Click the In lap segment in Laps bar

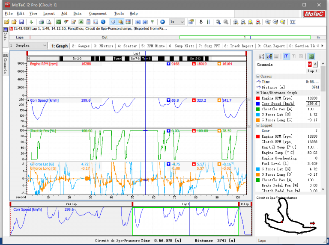coord(318,37)
